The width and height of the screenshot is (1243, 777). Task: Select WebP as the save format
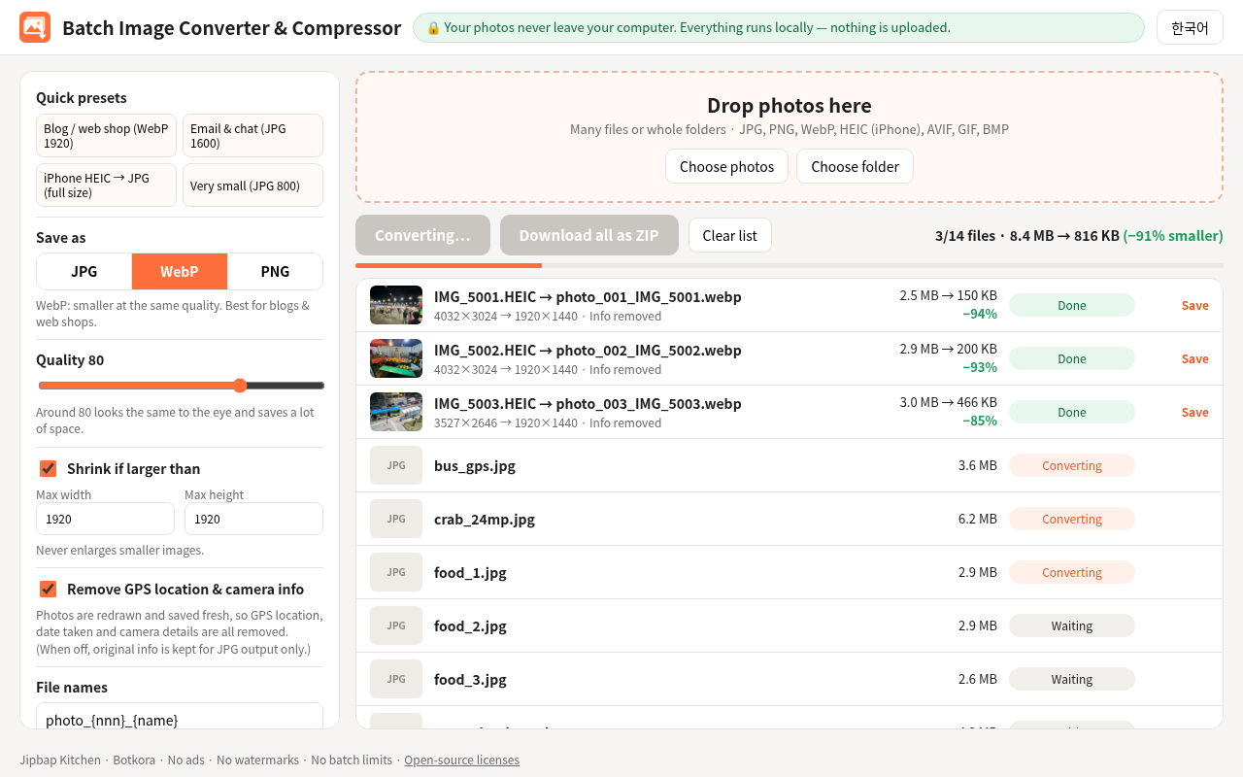pyautogui.click(x=180, y=271)
